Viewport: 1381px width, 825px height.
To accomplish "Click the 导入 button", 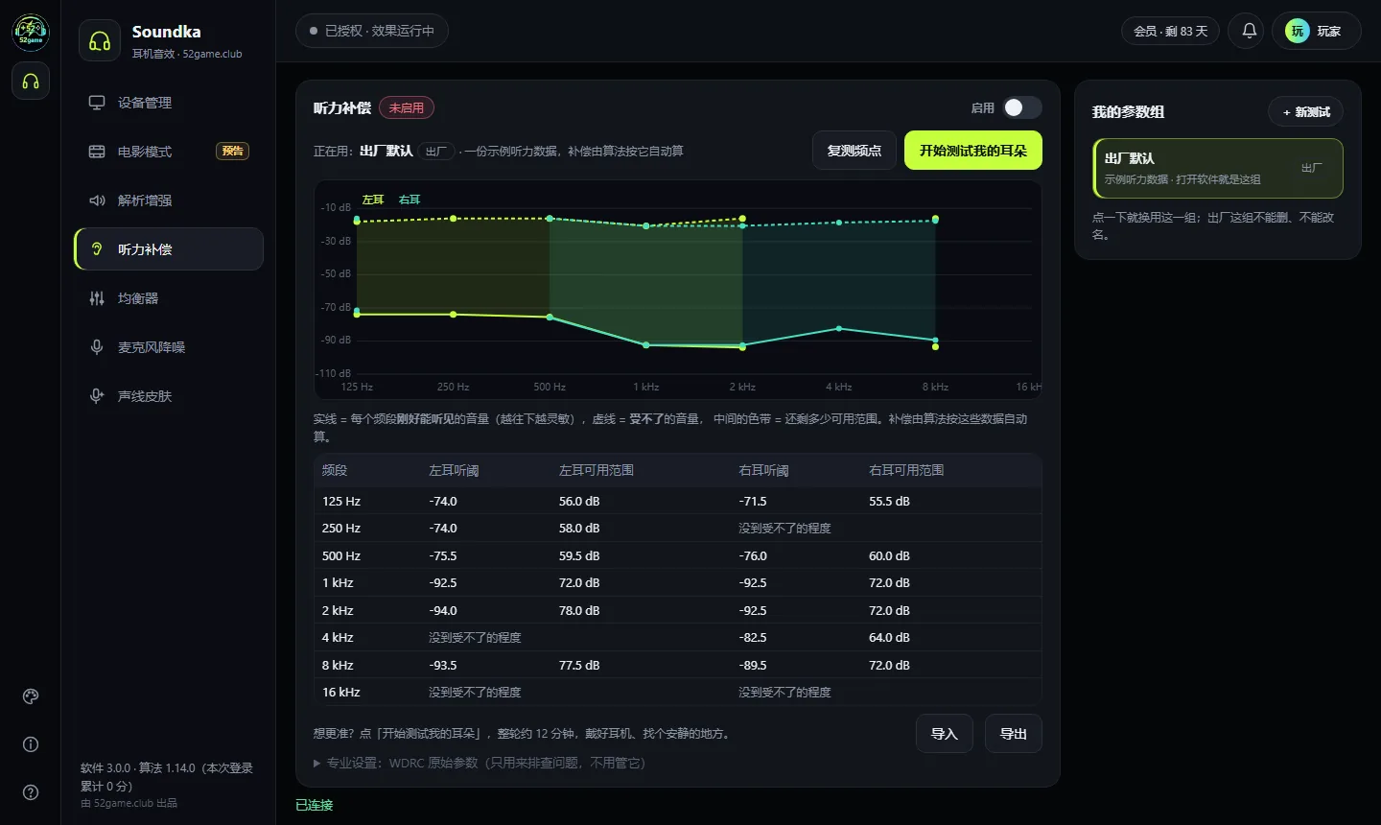I will pyautogui.click(x=945, y=734).
